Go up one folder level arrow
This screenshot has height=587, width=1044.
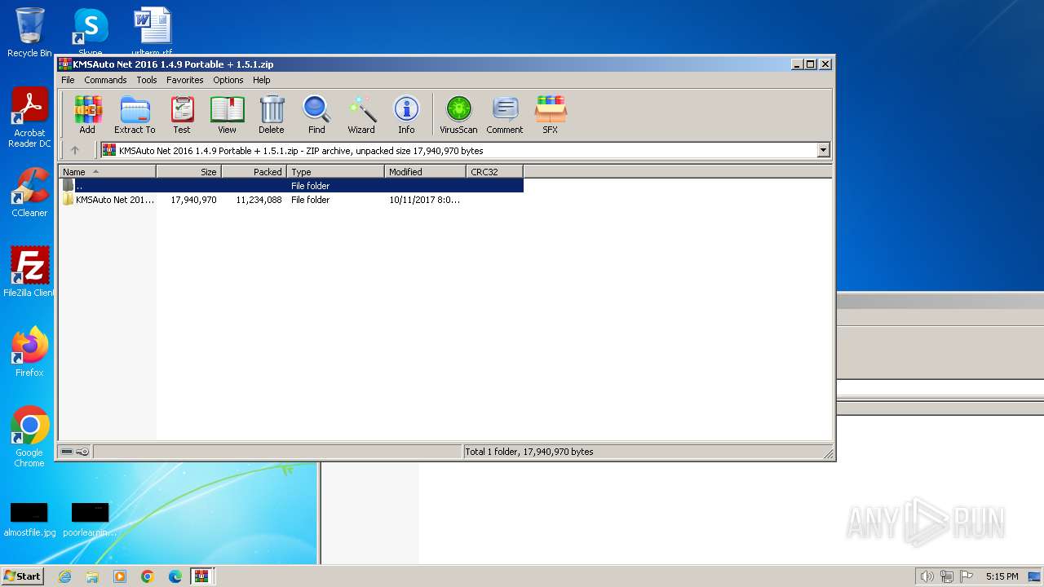coord(75,150)
